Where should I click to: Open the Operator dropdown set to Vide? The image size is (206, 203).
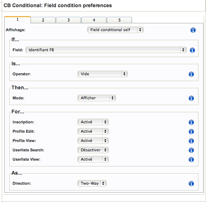[x=103, y=74]
